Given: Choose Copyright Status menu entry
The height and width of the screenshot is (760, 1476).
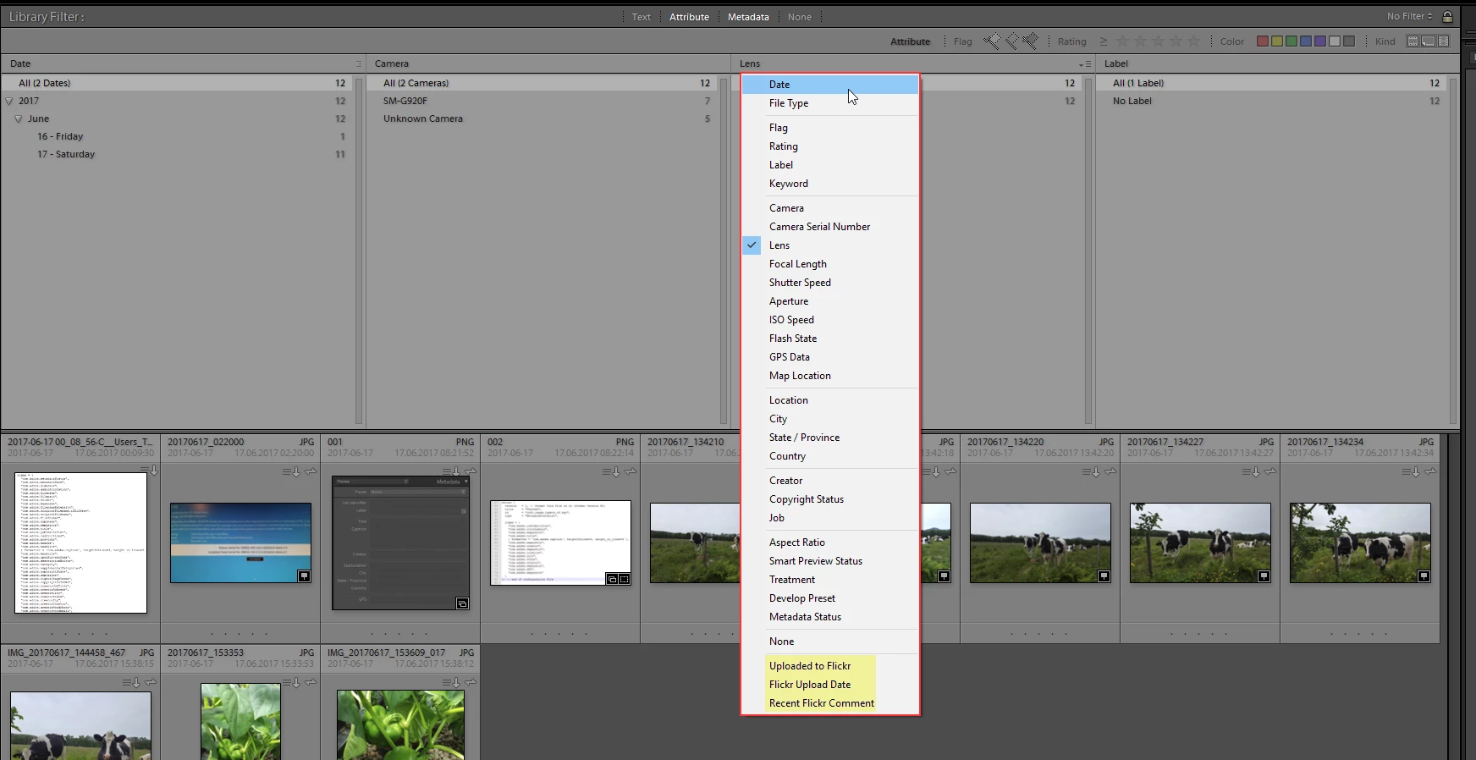Looking at the screenshot, I should click(x=830, y=499).
